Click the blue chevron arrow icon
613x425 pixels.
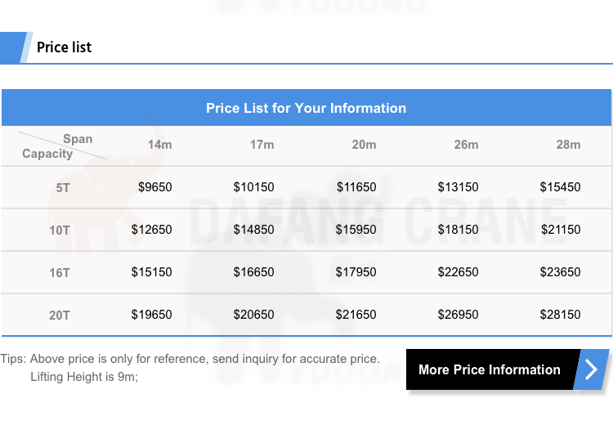591,369
